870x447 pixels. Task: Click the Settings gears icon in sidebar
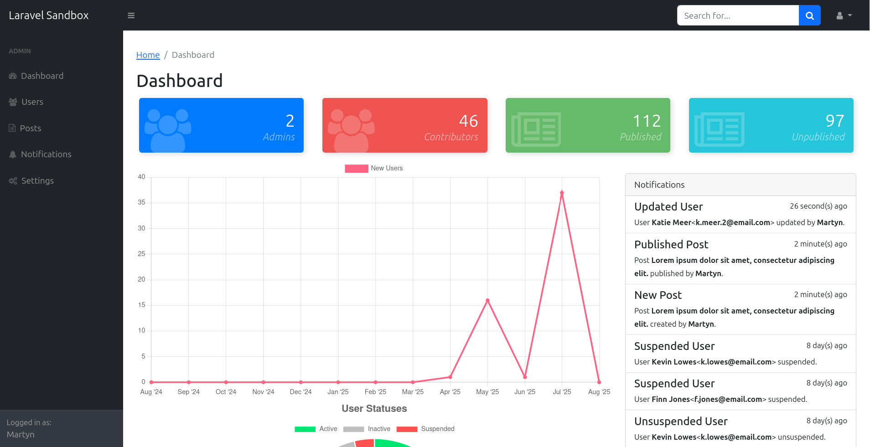(13, 181)
